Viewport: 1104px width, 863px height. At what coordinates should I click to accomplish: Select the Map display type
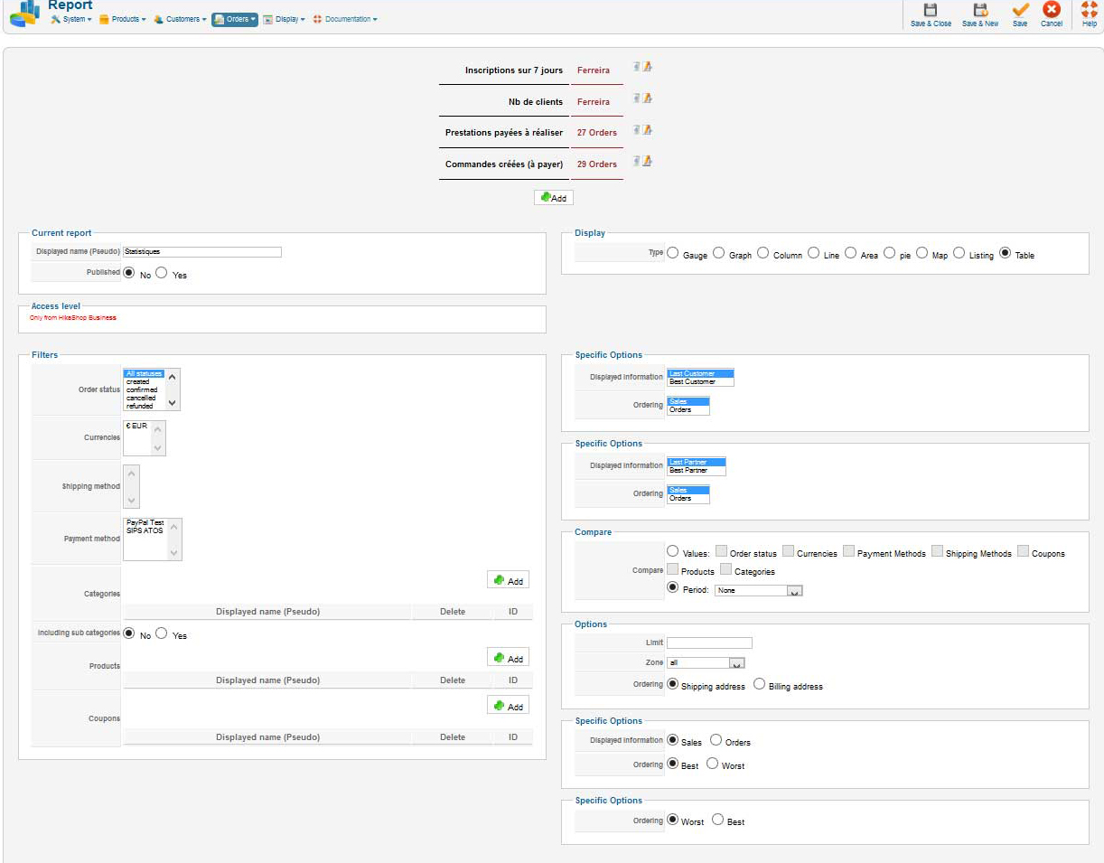point(922,254)
